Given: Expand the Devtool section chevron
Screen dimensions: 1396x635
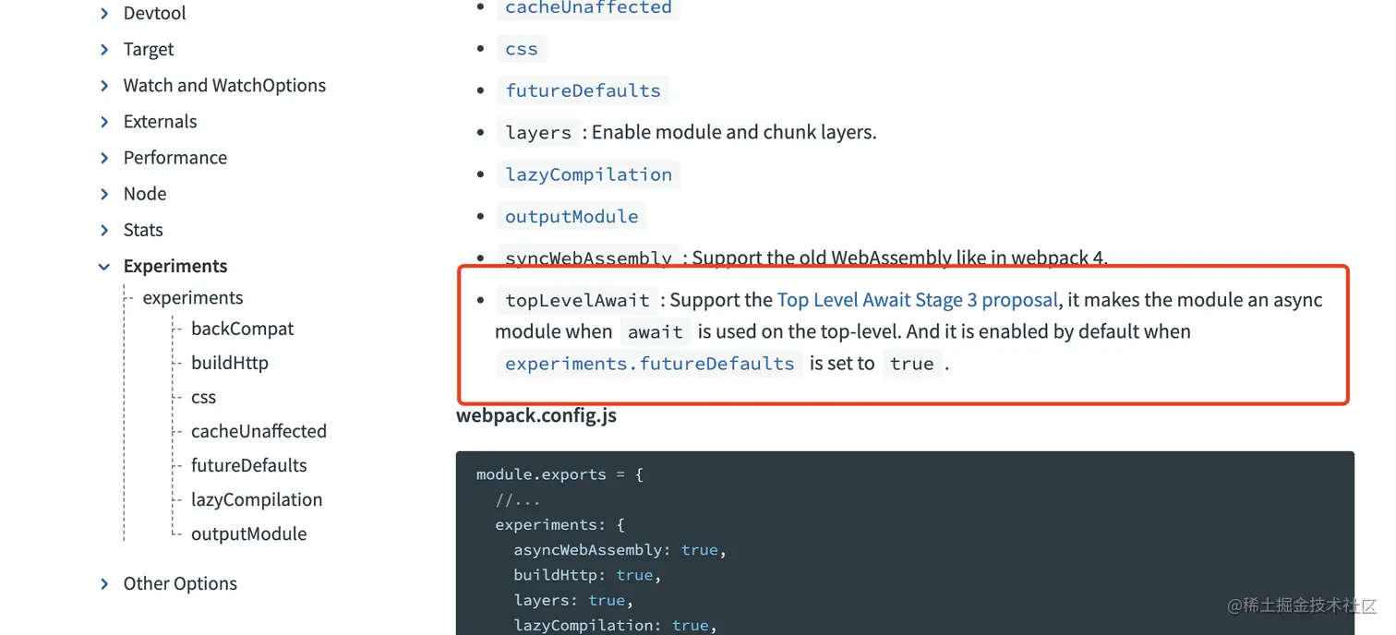Looking at the screenshot, I should [104, 13].
